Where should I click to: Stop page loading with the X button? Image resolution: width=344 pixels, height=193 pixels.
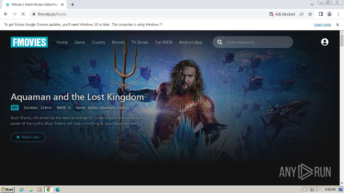pos(23,14)
